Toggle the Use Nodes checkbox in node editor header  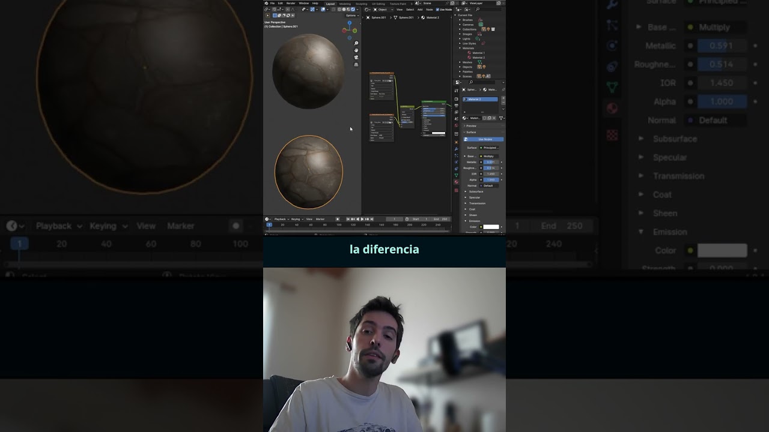pyautogui.click(x=437, y=10)
